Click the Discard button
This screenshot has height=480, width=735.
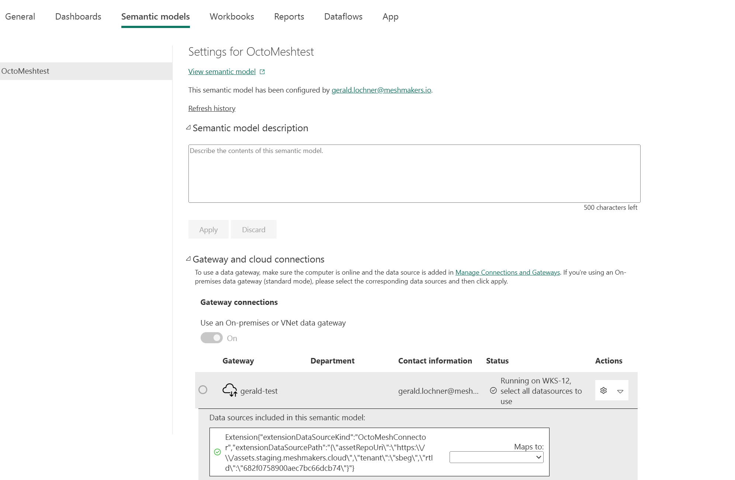(254, 230)
